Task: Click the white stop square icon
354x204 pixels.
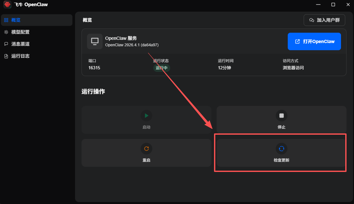Action: (281, 116)
